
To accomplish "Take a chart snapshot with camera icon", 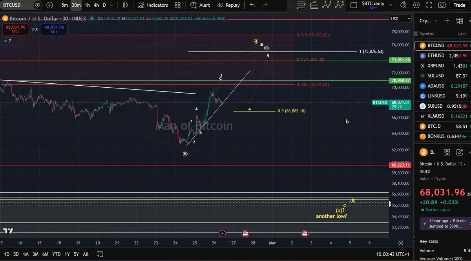I will pos(442,5).
